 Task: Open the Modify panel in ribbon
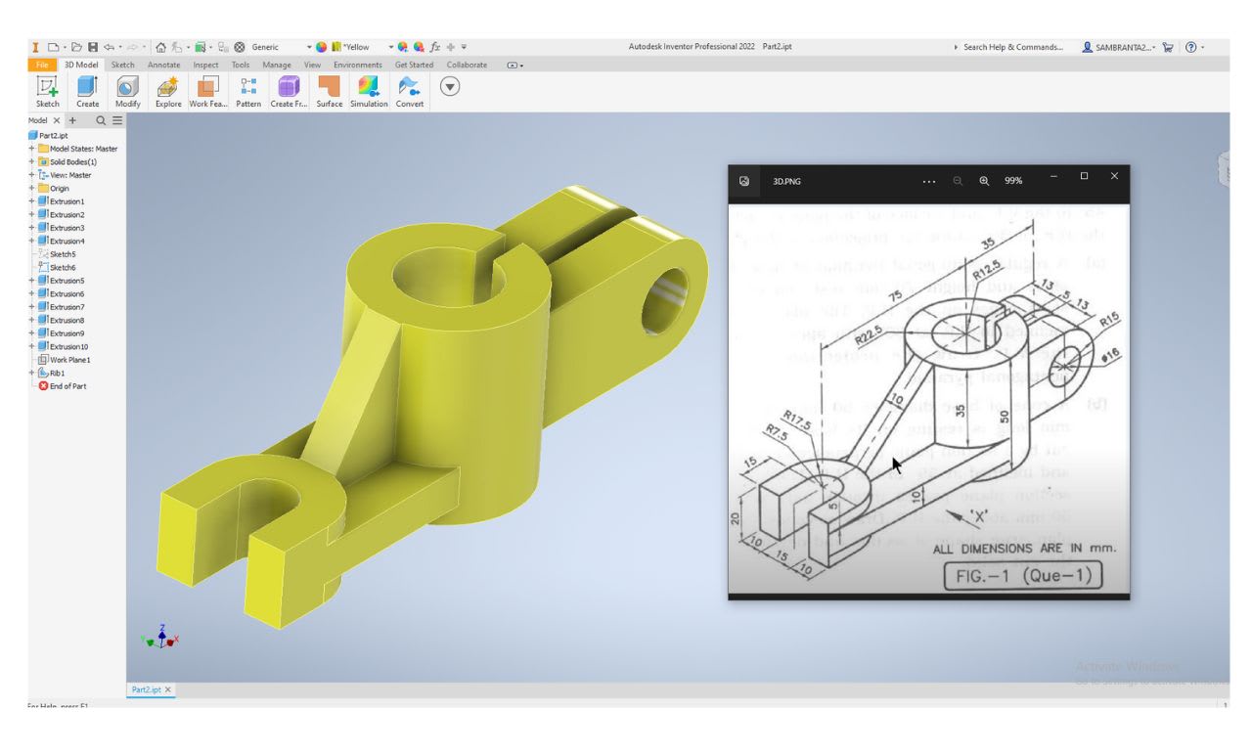pyautogui.click(x=127, y=91)
